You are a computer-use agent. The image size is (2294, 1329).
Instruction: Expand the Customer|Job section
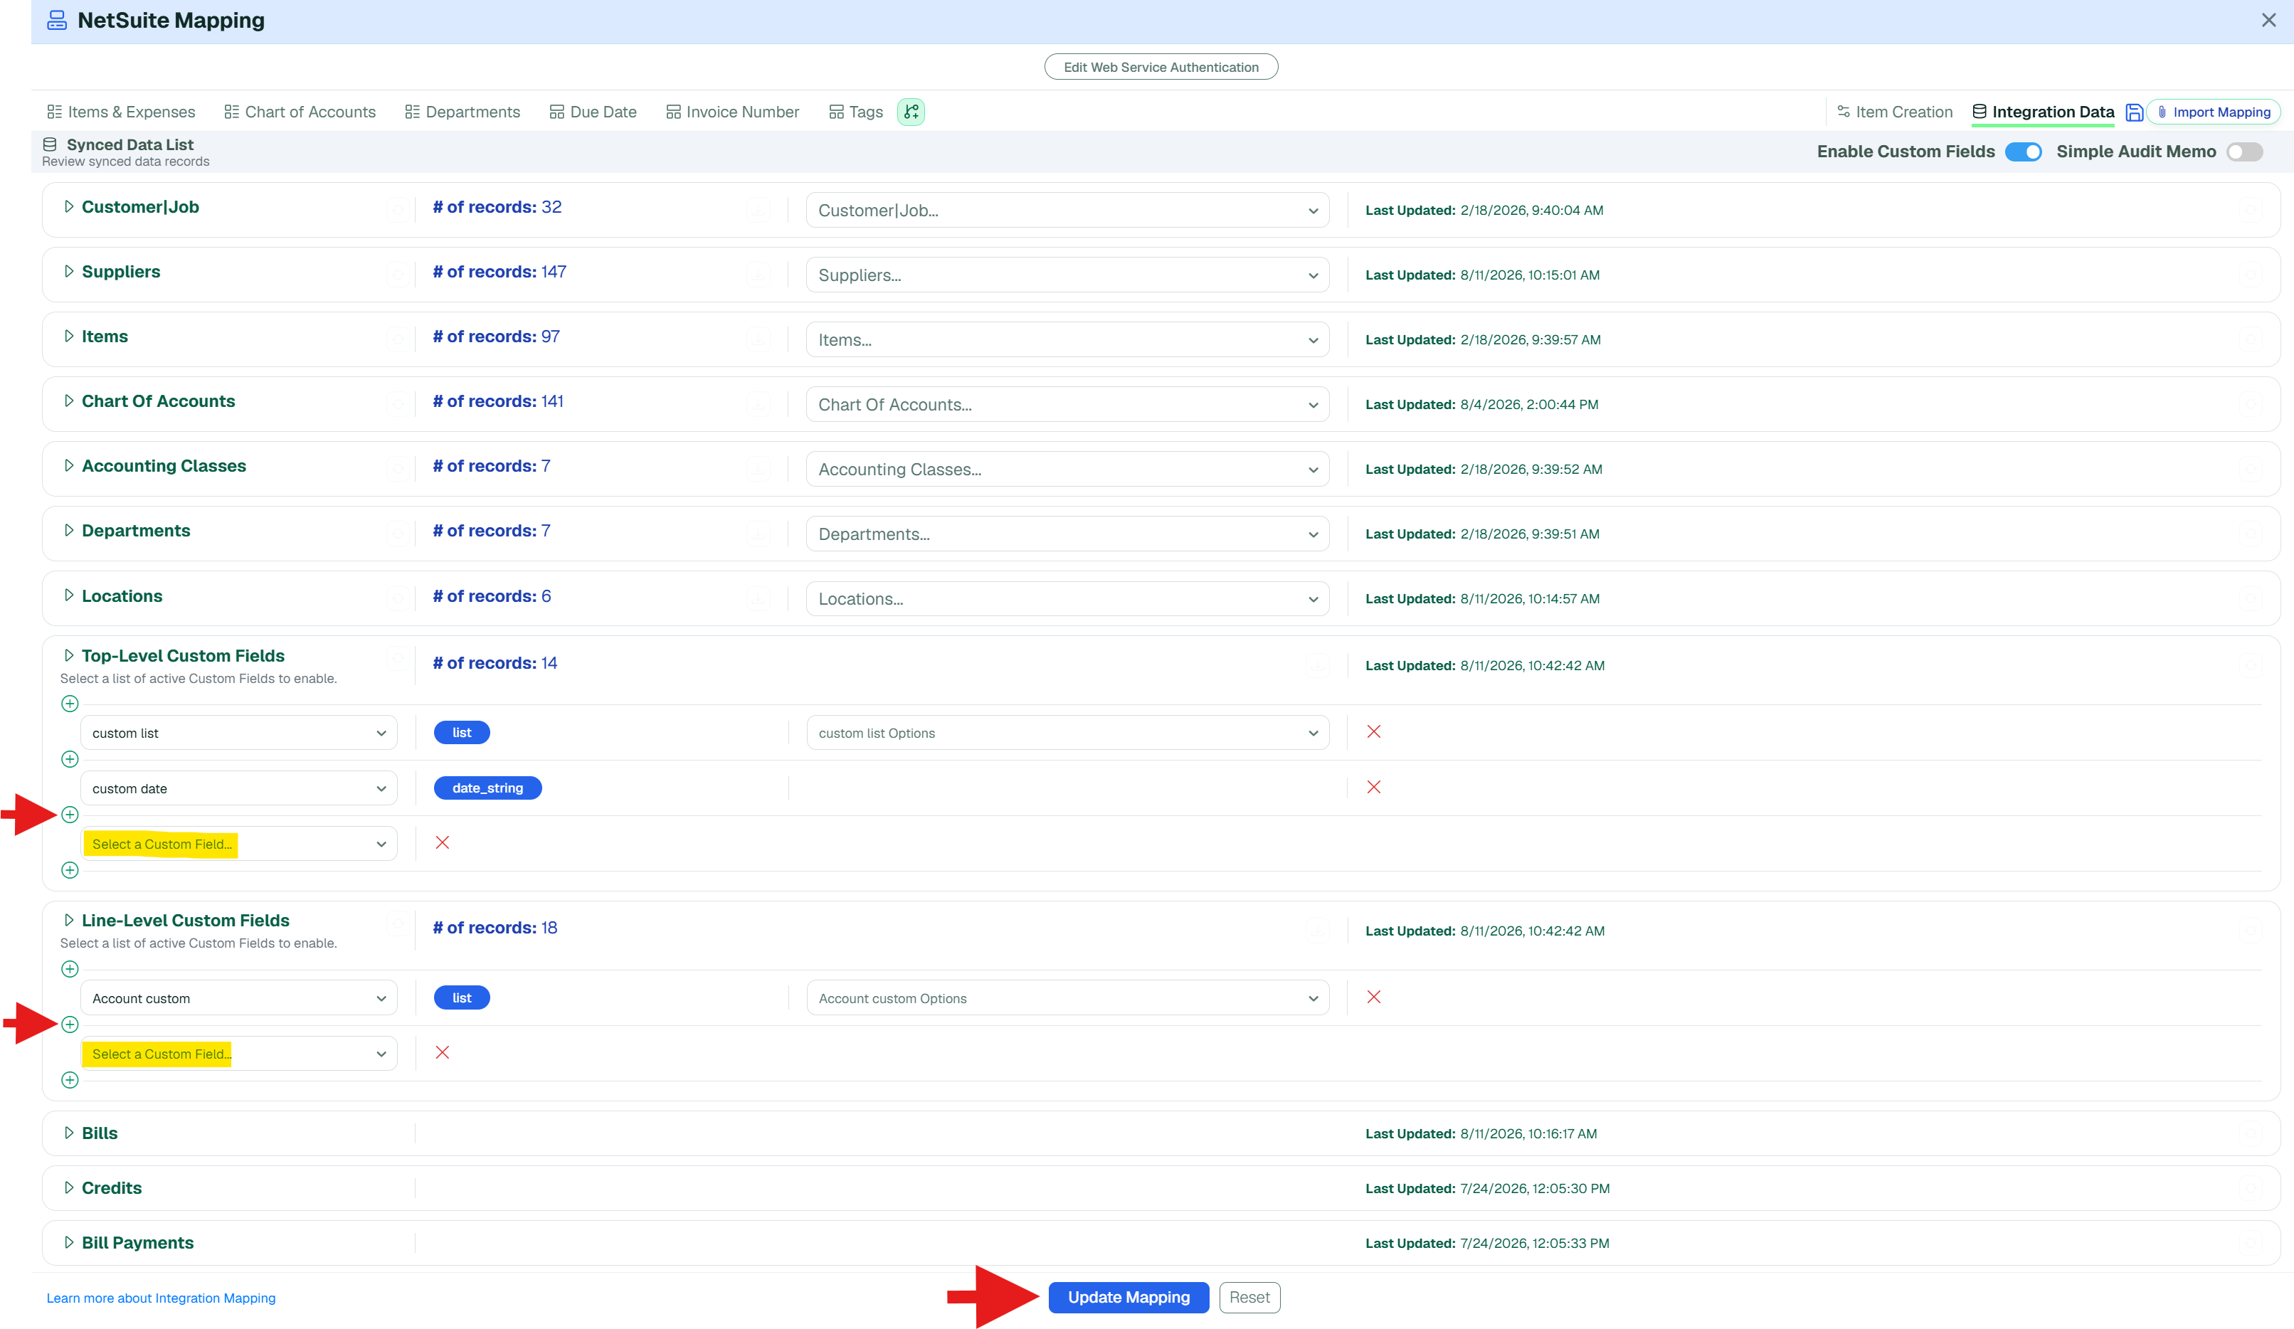[x=69, y=206]
